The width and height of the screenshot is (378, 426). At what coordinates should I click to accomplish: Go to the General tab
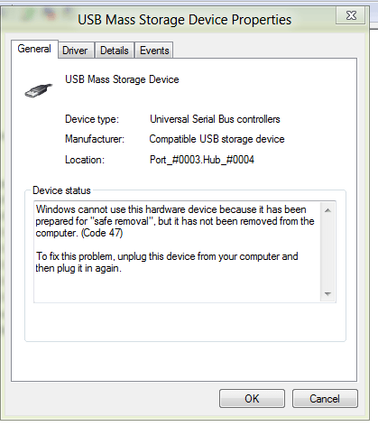coord(34,49)
